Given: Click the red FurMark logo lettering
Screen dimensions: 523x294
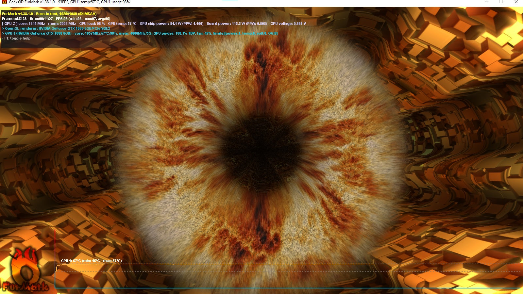Looking at the screenshot, I should coord(25,287).
